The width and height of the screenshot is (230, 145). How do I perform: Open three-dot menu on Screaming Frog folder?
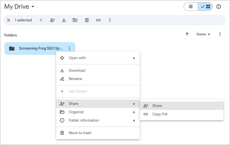(x=69, y=48)
